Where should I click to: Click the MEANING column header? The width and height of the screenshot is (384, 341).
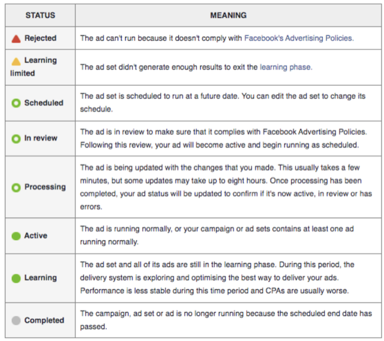pos(228,15)
